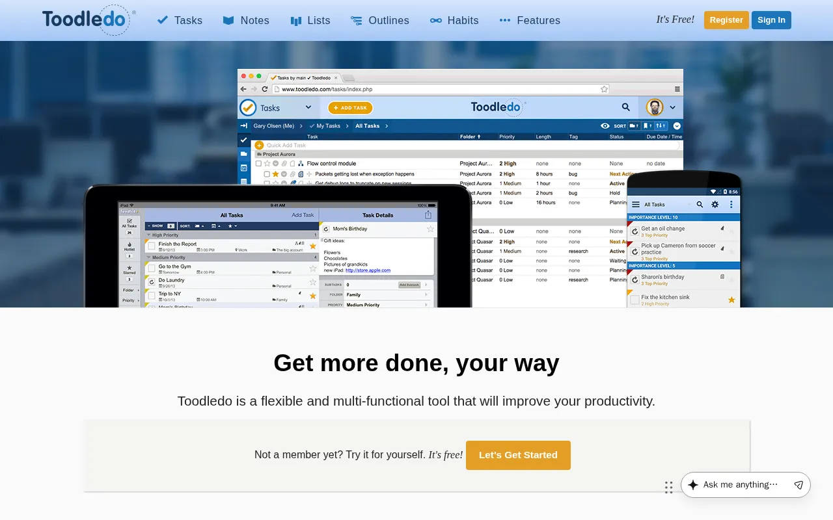Image resolution: width=833 pixels, height=520 pixels.
Task: Click the Gary Olsen (Me) breadcrumb
Action: point(274,126)
